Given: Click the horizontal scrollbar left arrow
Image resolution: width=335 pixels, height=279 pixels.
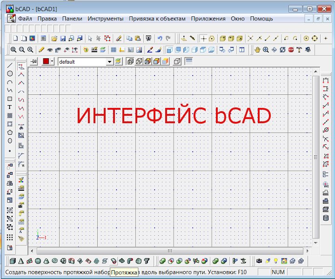Looking at the screenshot, I should (x=32, y=251).
